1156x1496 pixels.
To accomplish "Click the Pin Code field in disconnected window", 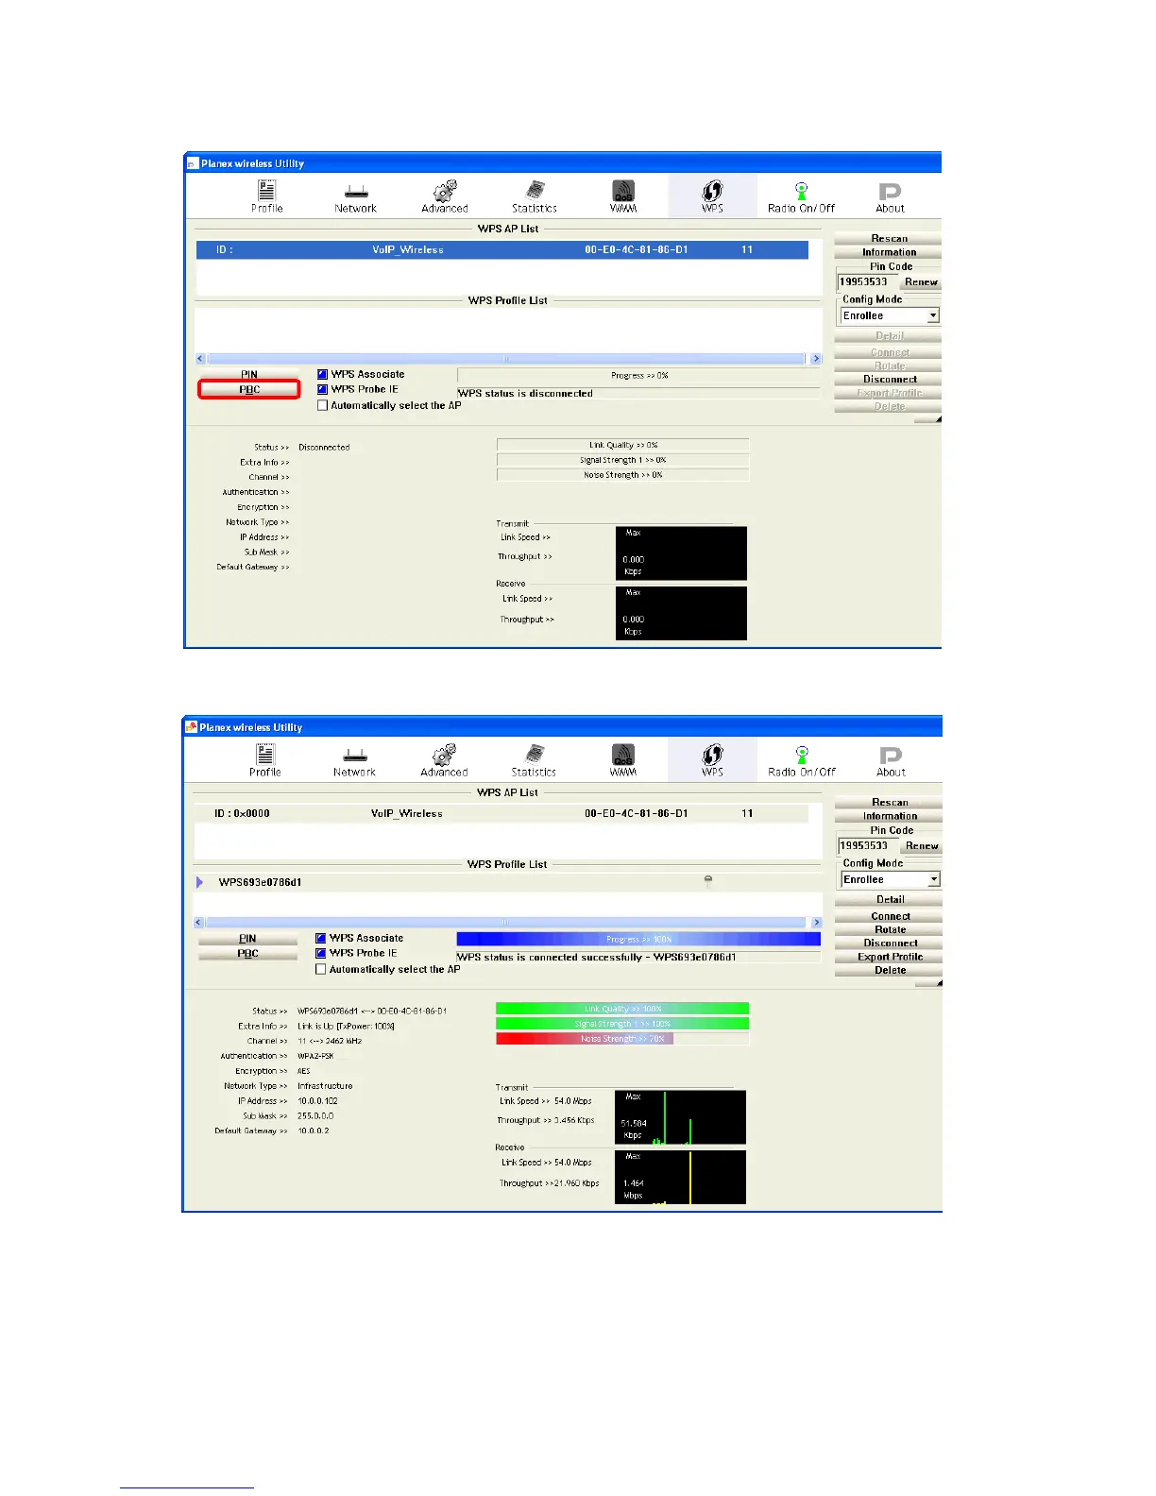I will [867, 281].
